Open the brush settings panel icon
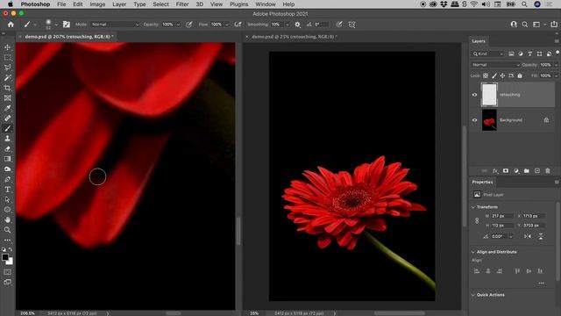The width and height of the screenshot is (561, 316). click(x=67, y=25)
